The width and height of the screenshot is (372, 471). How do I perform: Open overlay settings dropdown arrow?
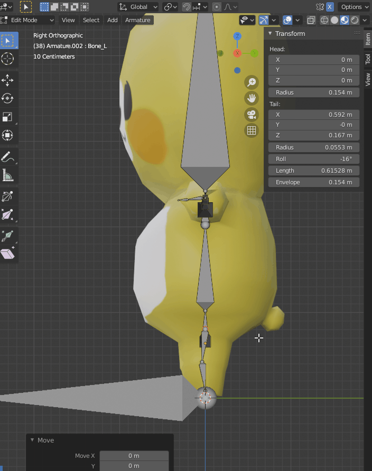point(297,20)
